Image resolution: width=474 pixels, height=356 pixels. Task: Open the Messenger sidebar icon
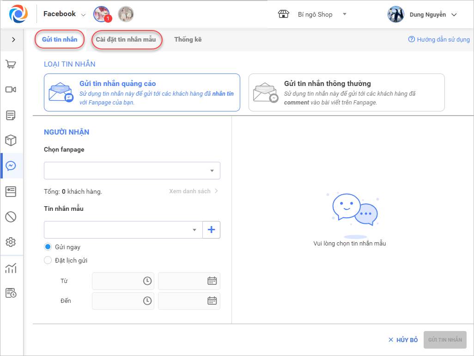point(11,166)
